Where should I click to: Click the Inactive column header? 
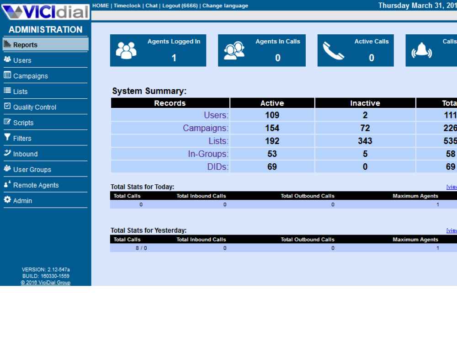(365, 103)
